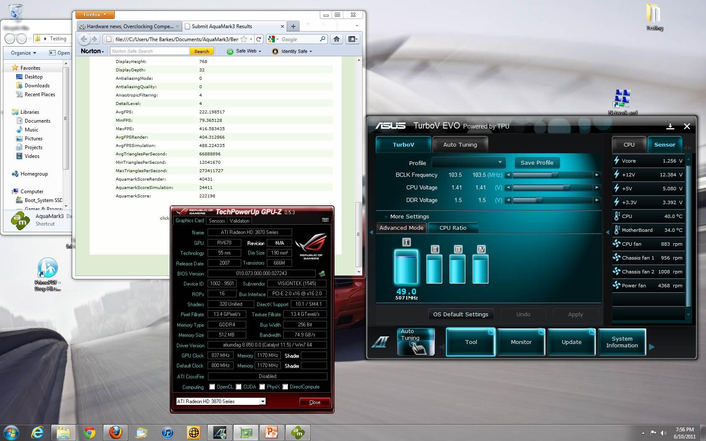This screenshot has width=706, height=441.
Task: Open the GPU-Z Validation tab
Action: tap(240, 220)
